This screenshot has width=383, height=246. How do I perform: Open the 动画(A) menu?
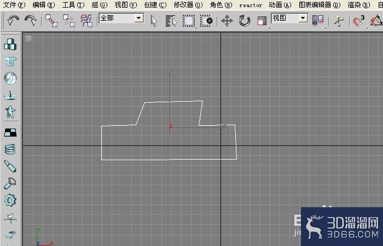[280, 5]
